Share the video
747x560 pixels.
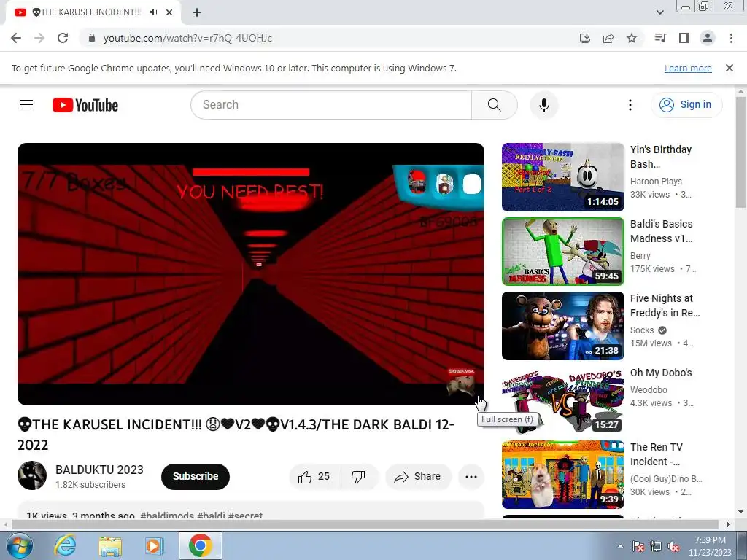(418, 477)
